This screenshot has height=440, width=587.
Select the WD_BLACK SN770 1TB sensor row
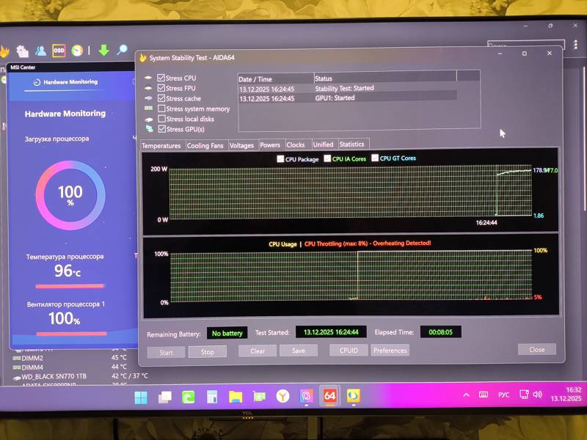(x=54, y=376)
